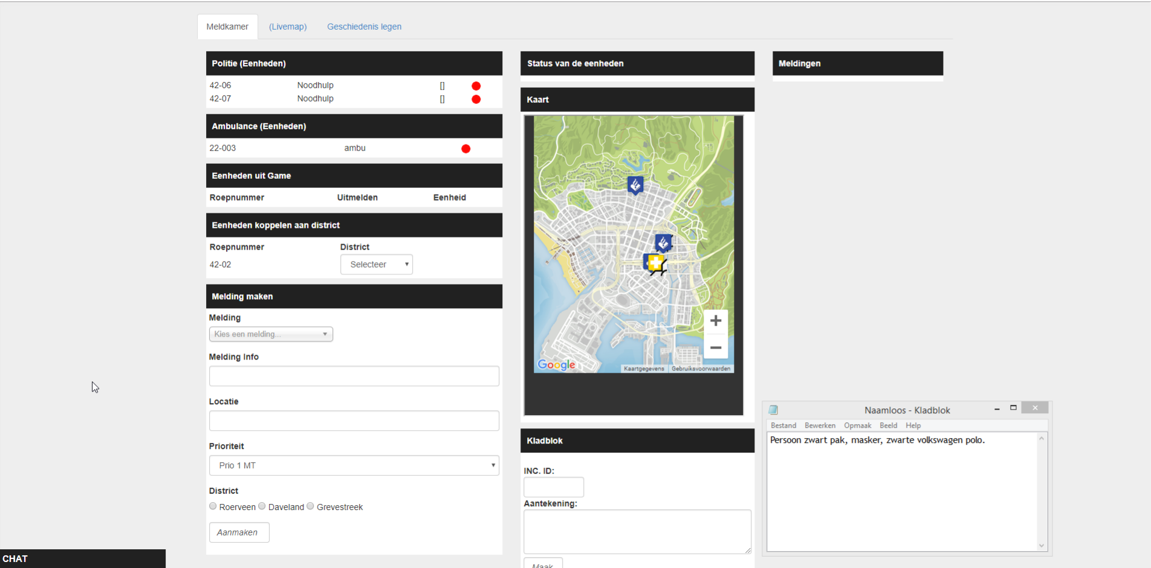Screen dimensions: 1151x568
Task: Click the red status dot for unit 42-07
Action: (x=476, y=99)
